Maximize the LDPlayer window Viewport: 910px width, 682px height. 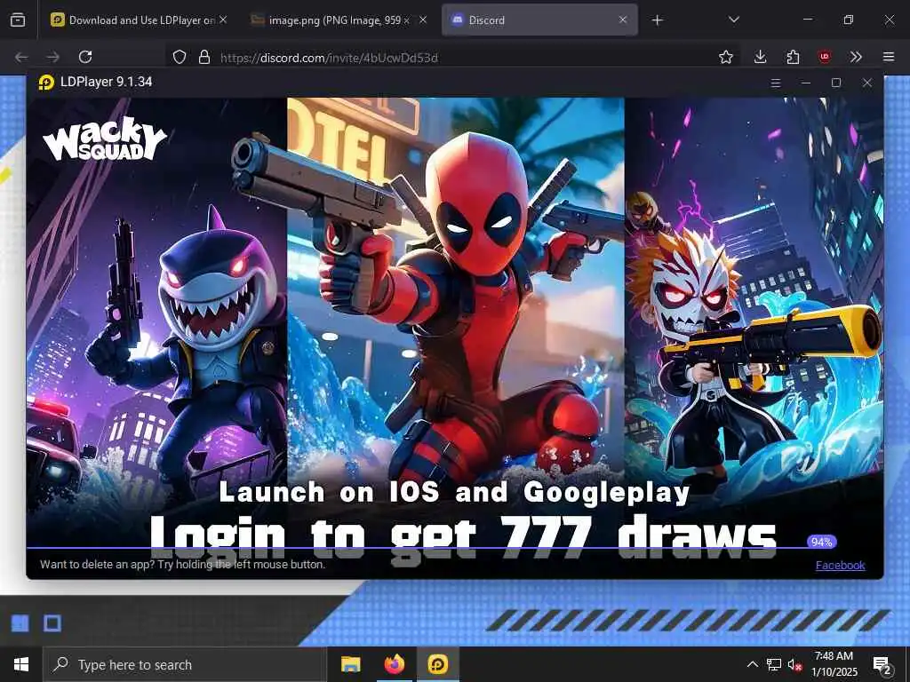click(836, 83)
